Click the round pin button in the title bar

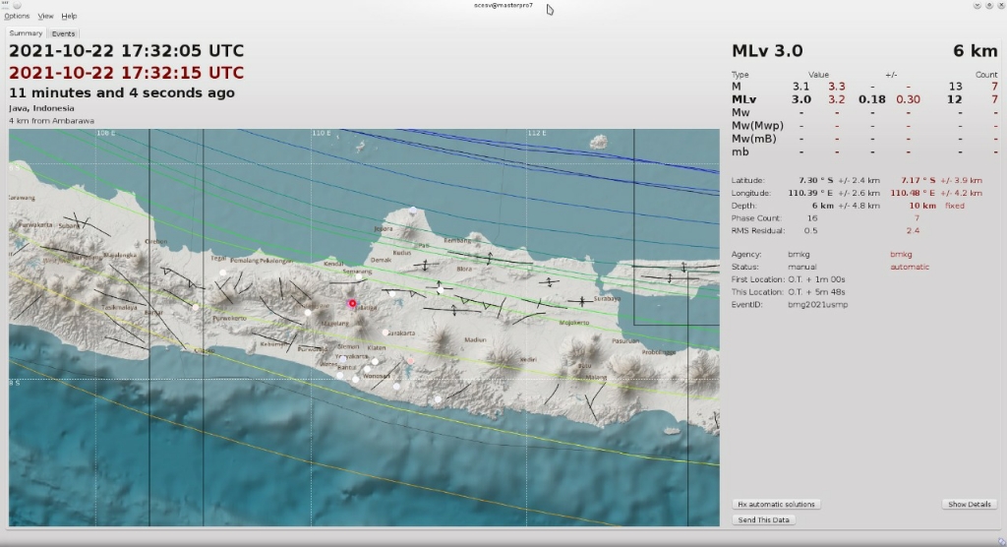18,5
